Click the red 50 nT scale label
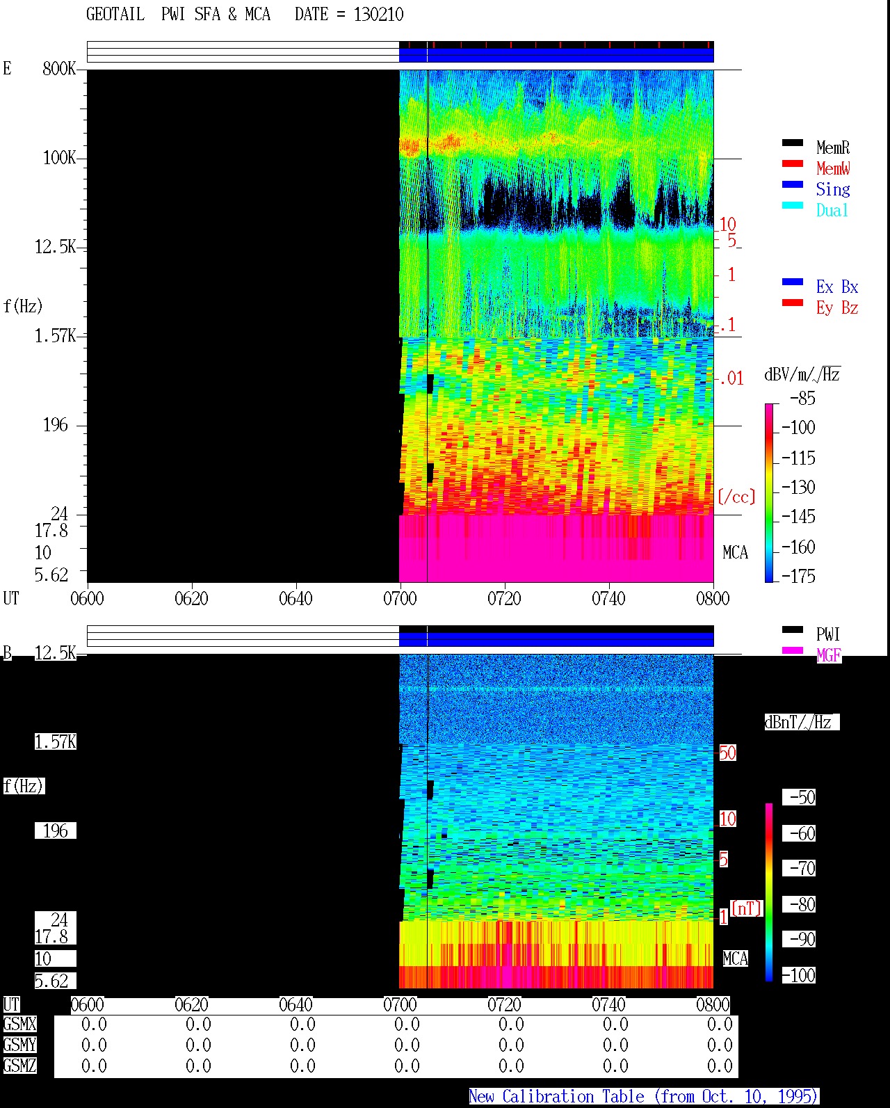This screenshot has height=1108, width=890. [x=727, y=753]
